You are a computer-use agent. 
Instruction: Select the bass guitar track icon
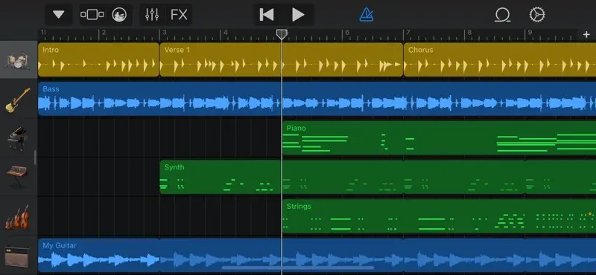tap(18, 100)
